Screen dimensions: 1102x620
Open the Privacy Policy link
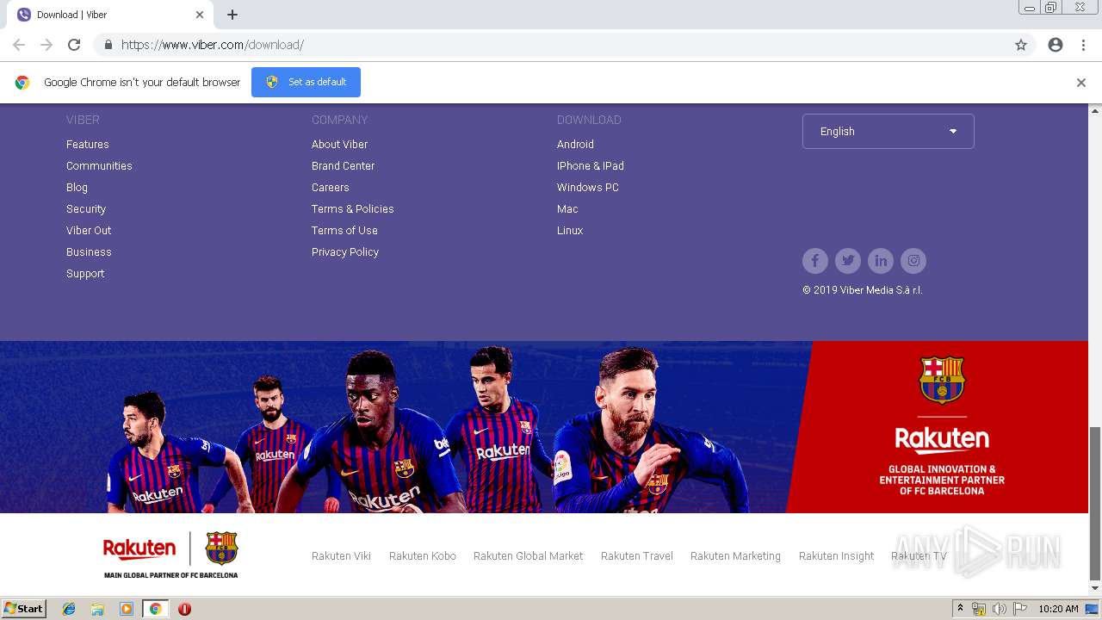(x=345, y=252)
